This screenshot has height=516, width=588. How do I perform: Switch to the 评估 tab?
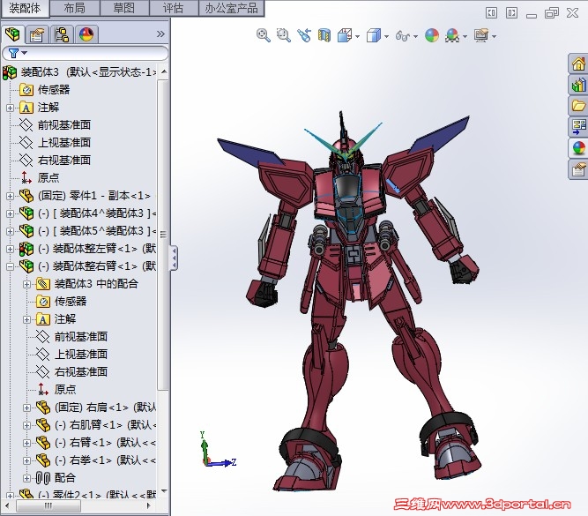click(x=174, y=8)
